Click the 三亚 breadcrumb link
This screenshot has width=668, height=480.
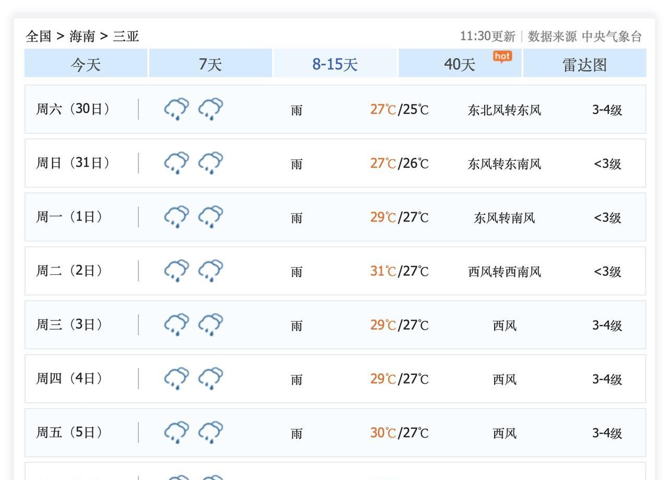coord(126,37)
